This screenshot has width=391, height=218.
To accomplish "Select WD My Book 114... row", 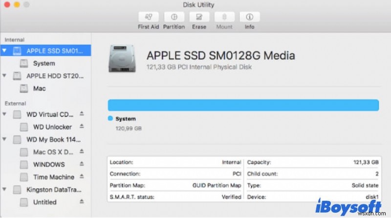I will (x=45, y=139).
